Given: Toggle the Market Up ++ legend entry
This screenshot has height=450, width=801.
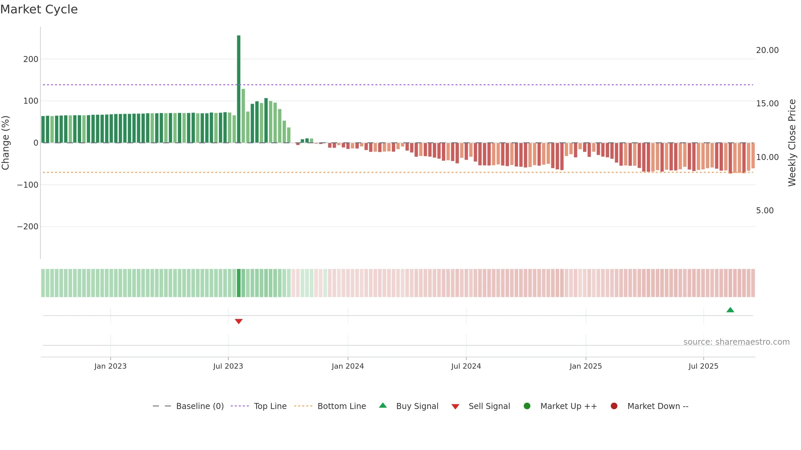Looking at the screenshot, I should 560,406.
